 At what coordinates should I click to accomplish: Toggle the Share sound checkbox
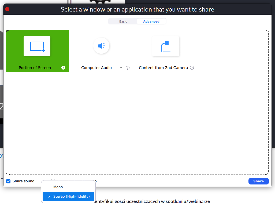[8, 181]
